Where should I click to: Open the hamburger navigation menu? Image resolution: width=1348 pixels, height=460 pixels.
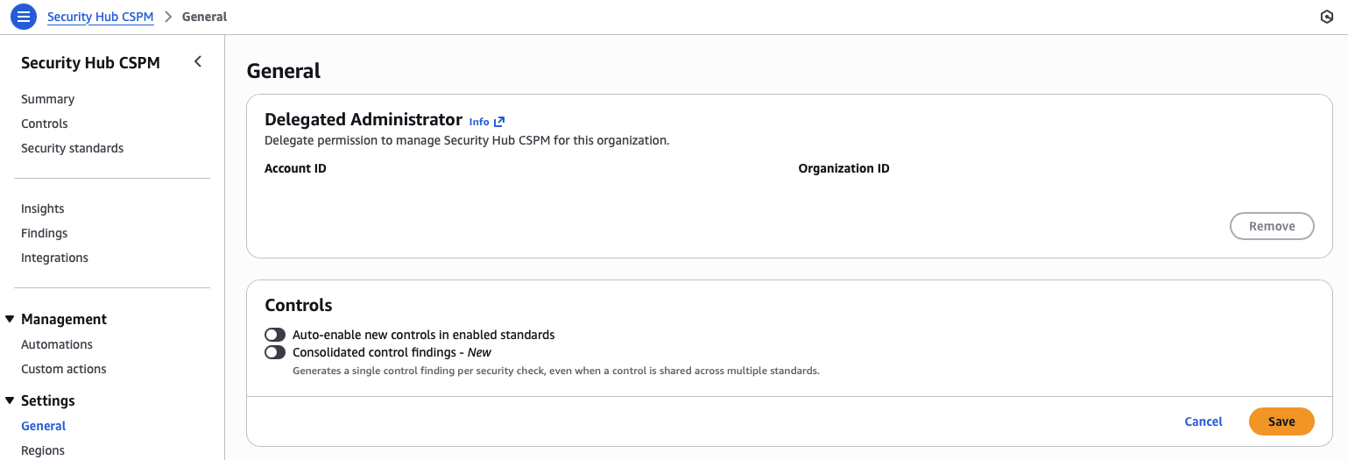pos(24,17)
